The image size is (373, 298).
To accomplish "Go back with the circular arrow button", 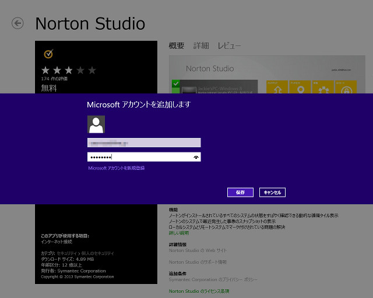I will [x=17, y=23].
